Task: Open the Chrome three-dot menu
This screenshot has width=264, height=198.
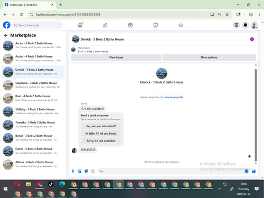Action: 259,14
